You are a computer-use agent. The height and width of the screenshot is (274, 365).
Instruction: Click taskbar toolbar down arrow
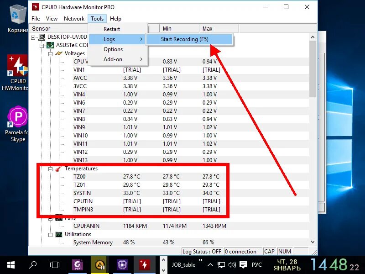pyautogui.click(x=163, y=270)
